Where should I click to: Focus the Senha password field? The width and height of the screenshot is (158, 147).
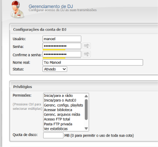(x=62, y=46)
